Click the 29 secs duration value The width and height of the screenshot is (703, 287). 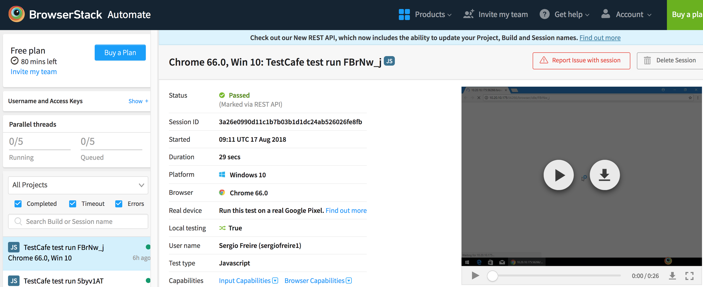229,157
